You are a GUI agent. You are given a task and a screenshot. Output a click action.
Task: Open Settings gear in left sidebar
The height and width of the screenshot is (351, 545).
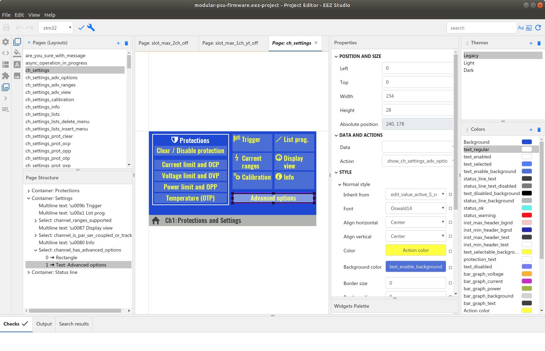(x=6, y=42)
